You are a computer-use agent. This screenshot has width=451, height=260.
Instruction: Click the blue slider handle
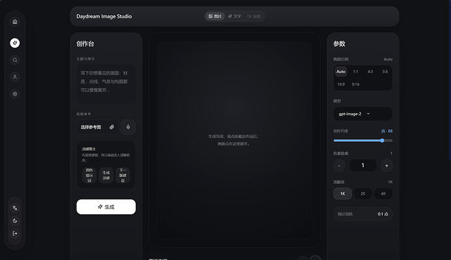pyautogui.click(x=382, y=140)
